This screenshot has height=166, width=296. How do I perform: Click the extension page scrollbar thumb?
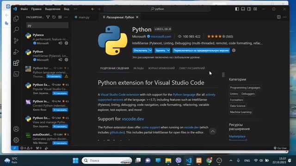pyautogui.click(x=223, y=75)
